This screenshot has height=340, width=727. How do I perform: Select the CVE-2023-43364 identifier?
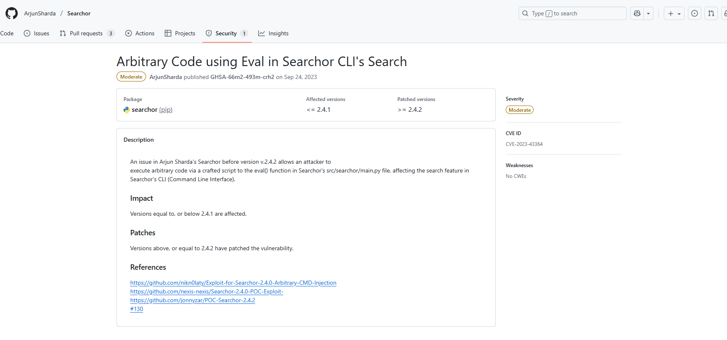pos(524,144)
